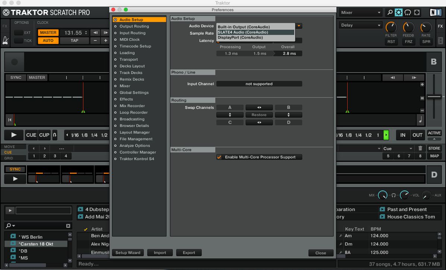Click the metronome icon on left panel
The image size is (446, 270).
tap(6, 40)
